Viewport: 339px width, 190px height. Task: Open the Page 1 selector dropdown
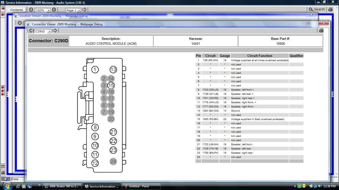[79, 11]
